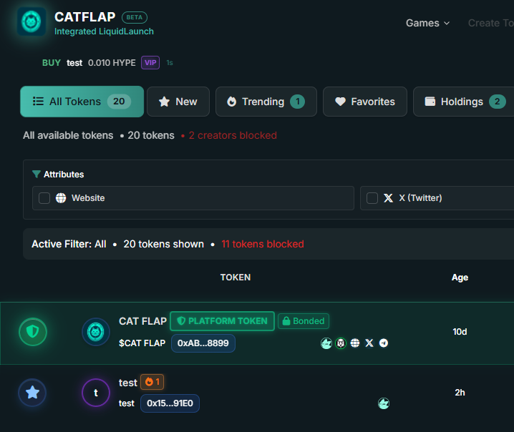This screenshot has height=432, width=514.
Task: Click the PLATFORM TOKEN badge
Action: click(x=222, y=321)
